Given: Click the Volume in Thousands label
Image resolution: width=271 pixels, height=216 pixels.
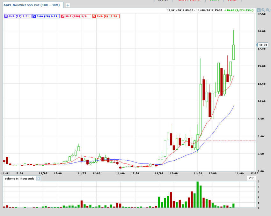Looking at the screenshot, I should click(19, 179).
